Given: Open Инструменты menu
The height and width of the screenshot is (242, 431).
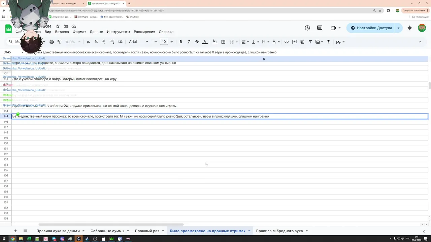Looking at the screenshot, I should (118, 32).
